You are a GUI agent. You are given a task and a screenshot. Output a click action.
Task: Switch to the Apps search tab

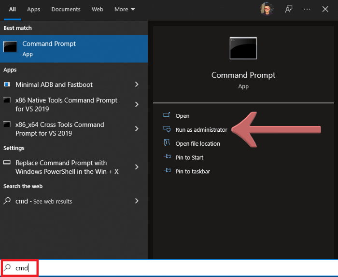pyautogui.click(x=33, y=9)
